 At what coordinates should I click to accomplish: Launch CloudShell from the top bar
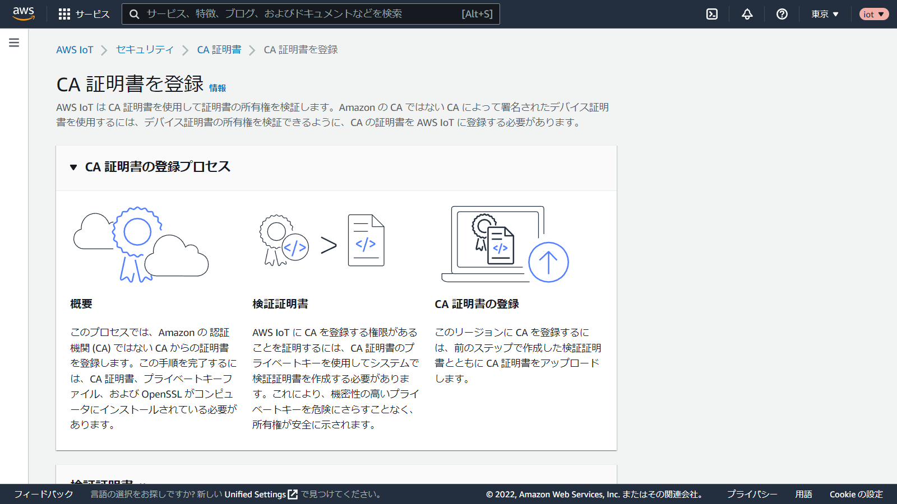712,14
